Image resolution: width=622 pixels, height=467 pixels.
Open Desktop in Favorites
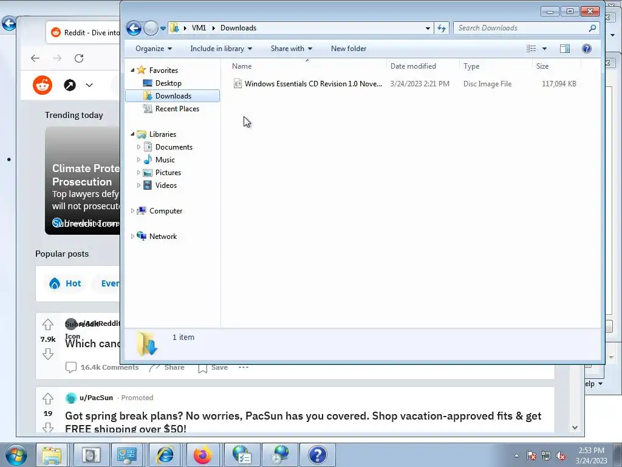point(168,83)
